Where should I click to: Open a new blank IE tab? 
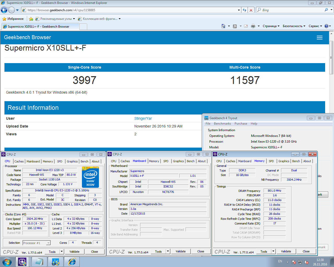[83, 27]
